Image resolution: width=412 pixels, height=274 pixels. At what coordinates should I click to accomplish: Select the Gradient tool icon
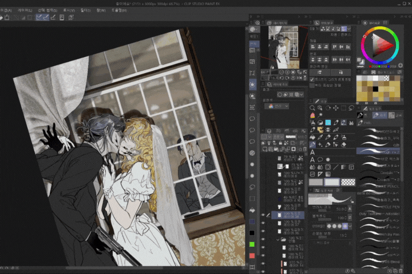pyautogui.click(x=328, y=174)
